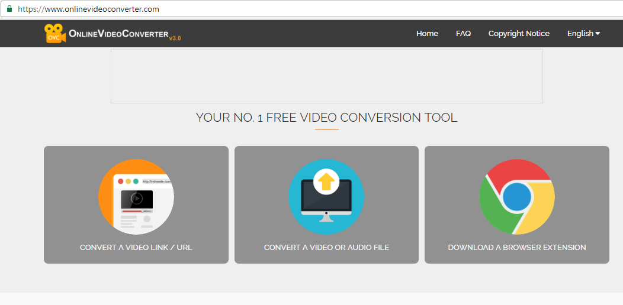Click the OVC camera logo icon
This screenshot has width=623, height=305.
[x=55, y=33]
